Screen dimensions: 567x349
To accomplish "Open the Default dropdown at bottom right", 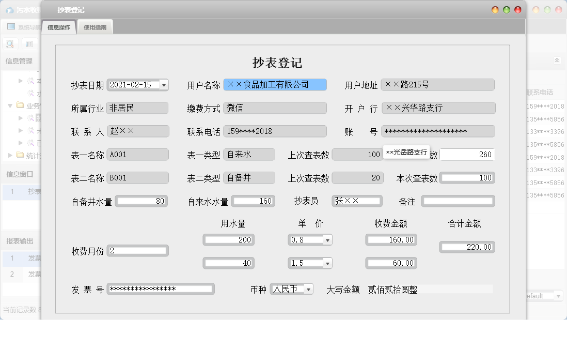I will tap(559, 296).
